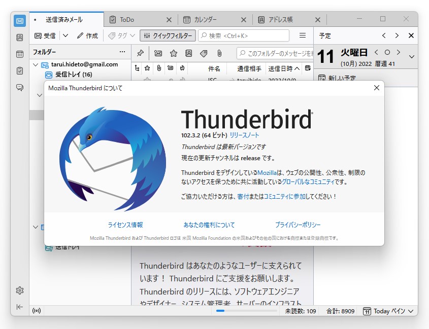This screenshot has height=329, width=429.
Task: Toggle the attachment quick filter
Action: click(x=219, y=53)
